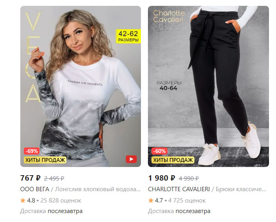
Task: Open the Charlotte Cavalieri black trousers photo
Action: pos(208,86)
